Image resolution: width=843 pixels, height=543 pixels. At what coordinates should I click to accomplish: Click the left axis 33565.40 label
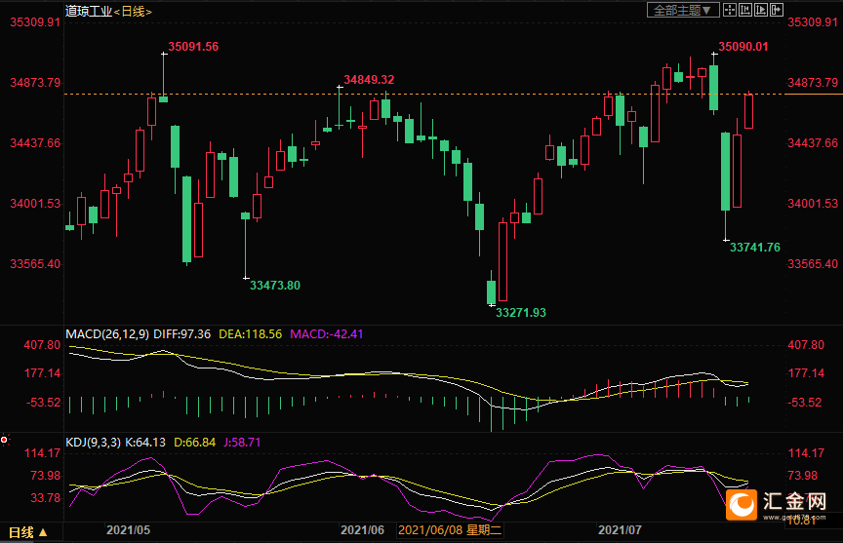pos(35,264)
